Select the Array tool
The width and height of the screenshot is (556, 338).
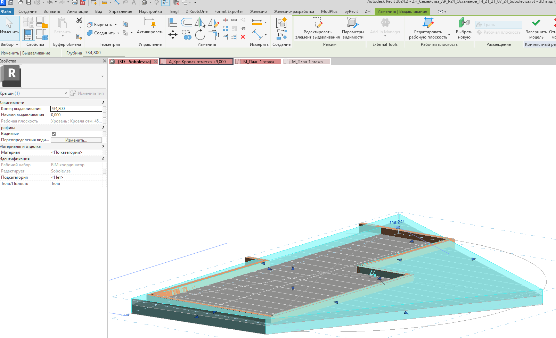(226, 28)
